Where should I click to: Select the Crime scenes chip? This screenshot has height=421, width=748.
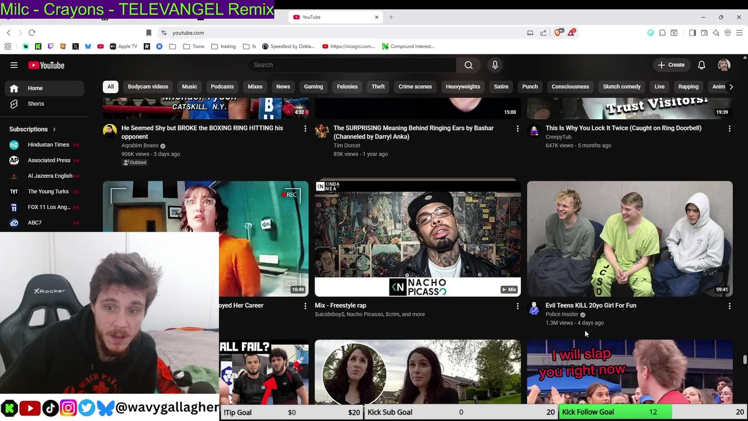coord(415,87)
